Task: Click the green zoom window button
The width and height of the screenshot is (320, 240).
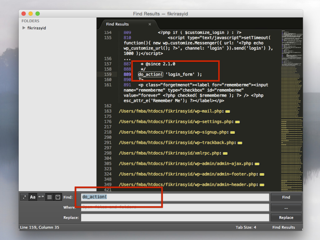Action: click(x=37, y=14)
